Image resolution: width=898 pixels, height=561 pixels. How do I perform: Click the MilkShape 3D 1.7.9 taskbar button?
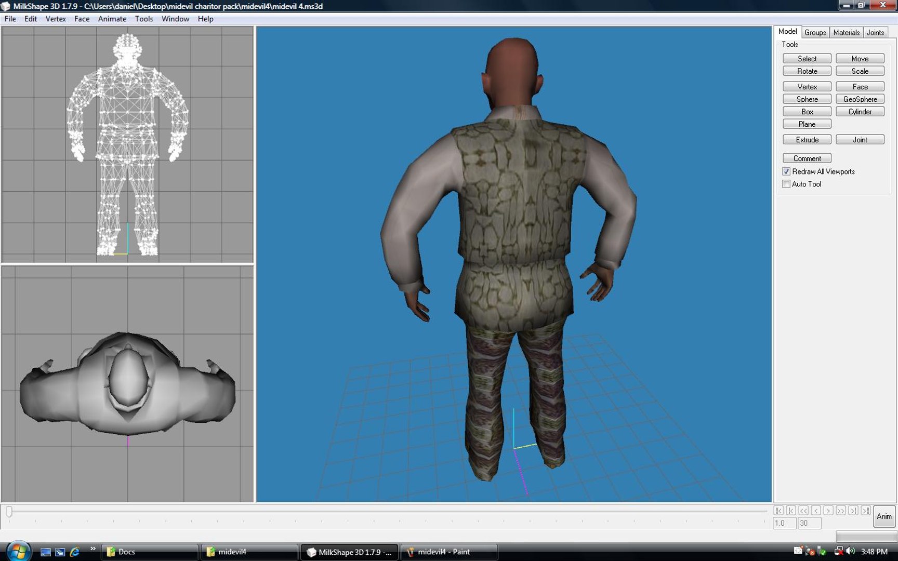(x=349, y=552)
